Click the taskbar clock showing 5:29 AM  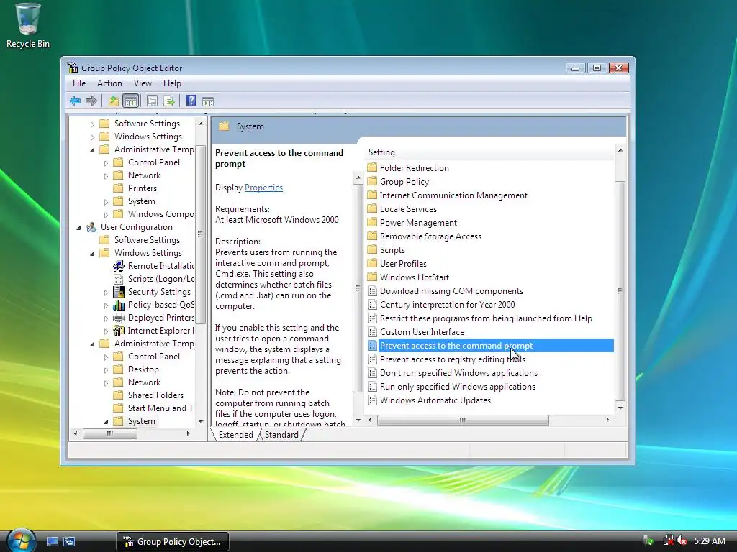[709, 540]
